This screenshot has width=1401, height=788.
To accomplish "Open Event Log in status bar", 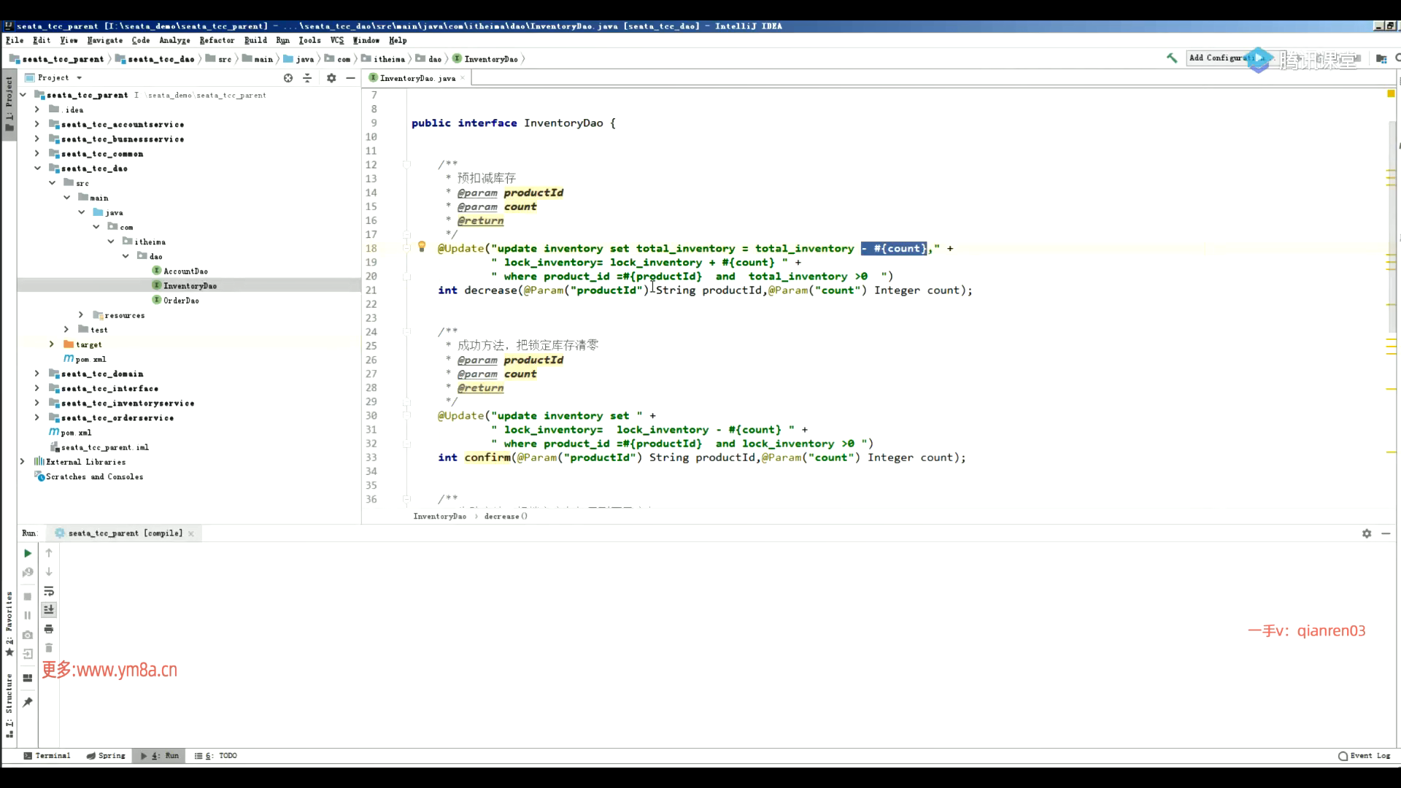I will tap(1365, 756).
